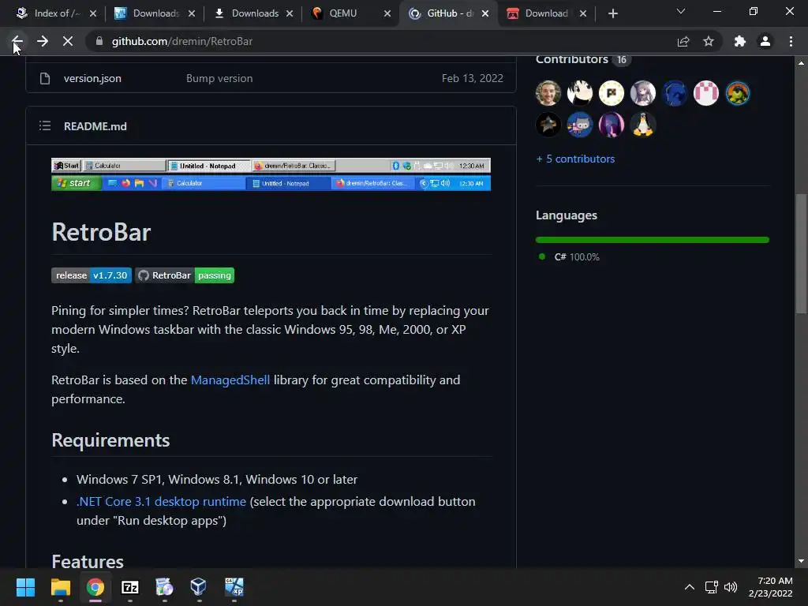Show the '+ 5 contributors' list
This screenshot has width=808, height=606.
575,159
